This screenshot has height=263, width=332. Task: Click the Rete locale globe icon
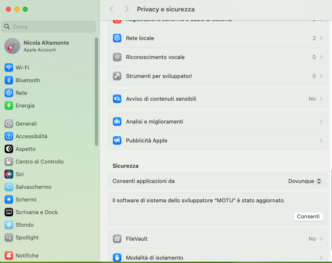coord(117,38)
